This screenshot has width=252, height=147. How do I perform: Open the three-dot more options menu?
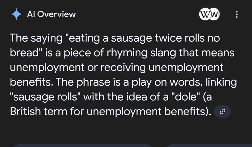[x=236, y=14]
